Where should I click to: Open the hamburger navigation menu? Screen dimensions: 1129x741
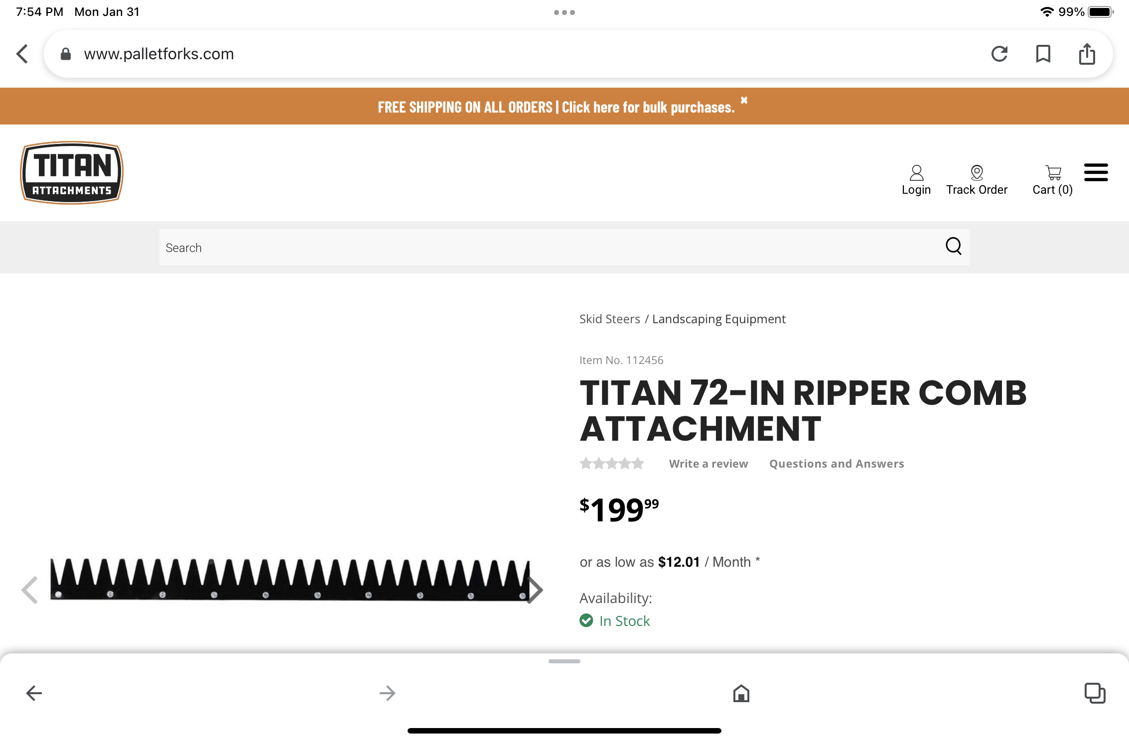pyautogui.click(x=1096, y=173)
